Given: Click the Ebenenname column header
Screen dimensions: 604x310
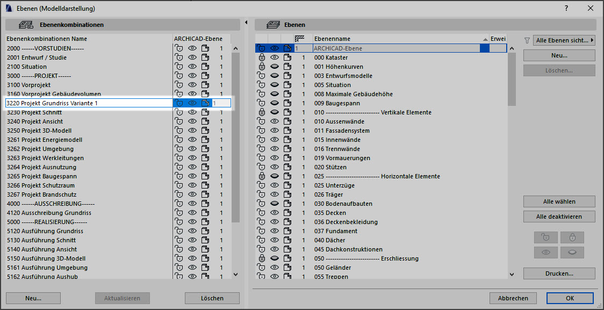Looking at the screenshot, I should click(401, 39).
